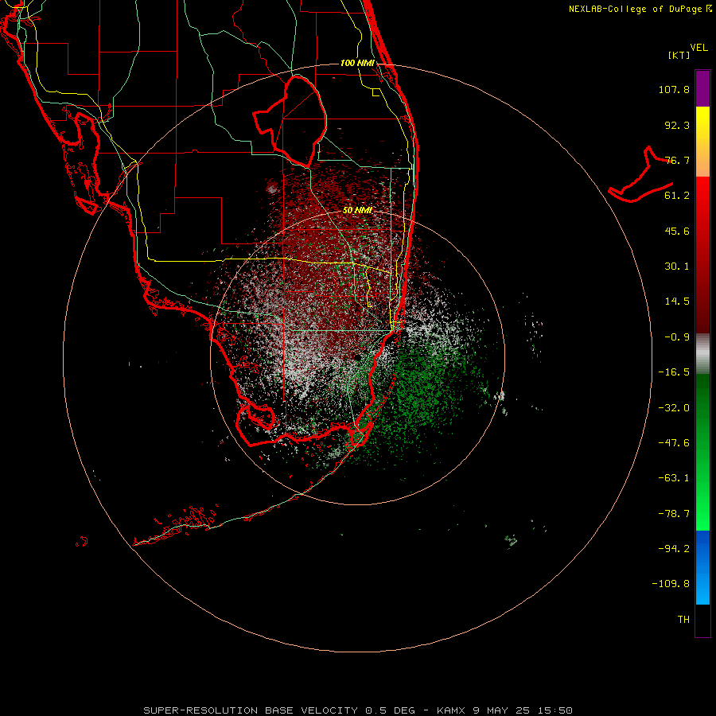
Task: Click the Super-Resolution Base Velocity caption
Action: tap(358, 710)
